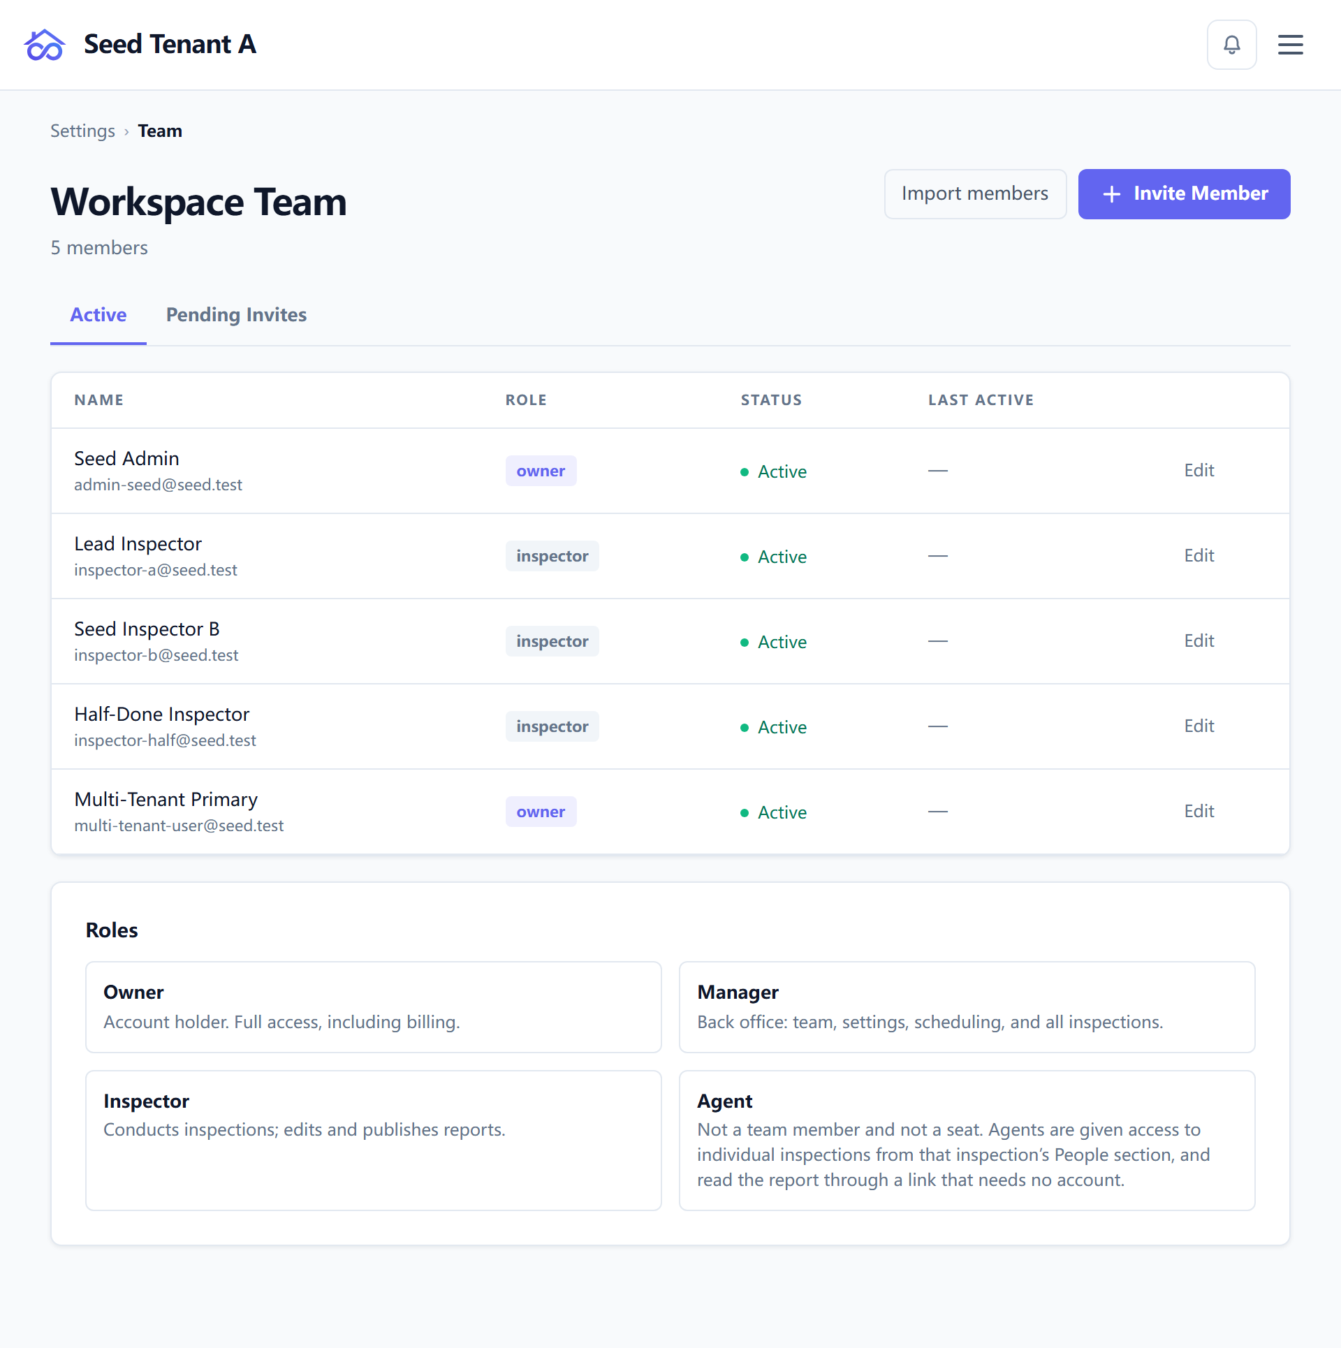The width and height of the screenshot is (1341, 1348).
Task: Click Multi-Tenant Primary's owner badge
Action: [x=541, y=812]
